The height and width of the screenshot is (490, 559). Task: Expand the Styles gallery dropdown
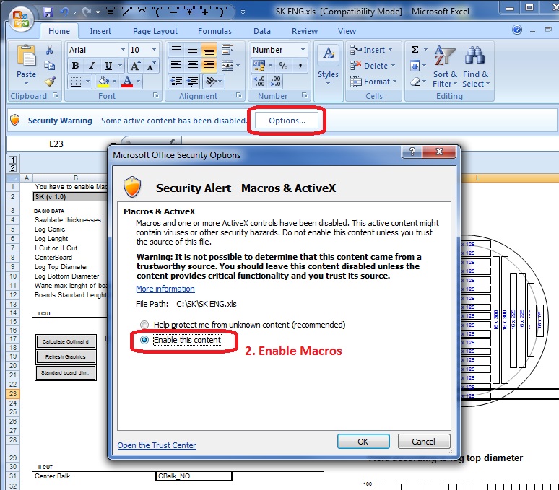(x=328, y=84)
